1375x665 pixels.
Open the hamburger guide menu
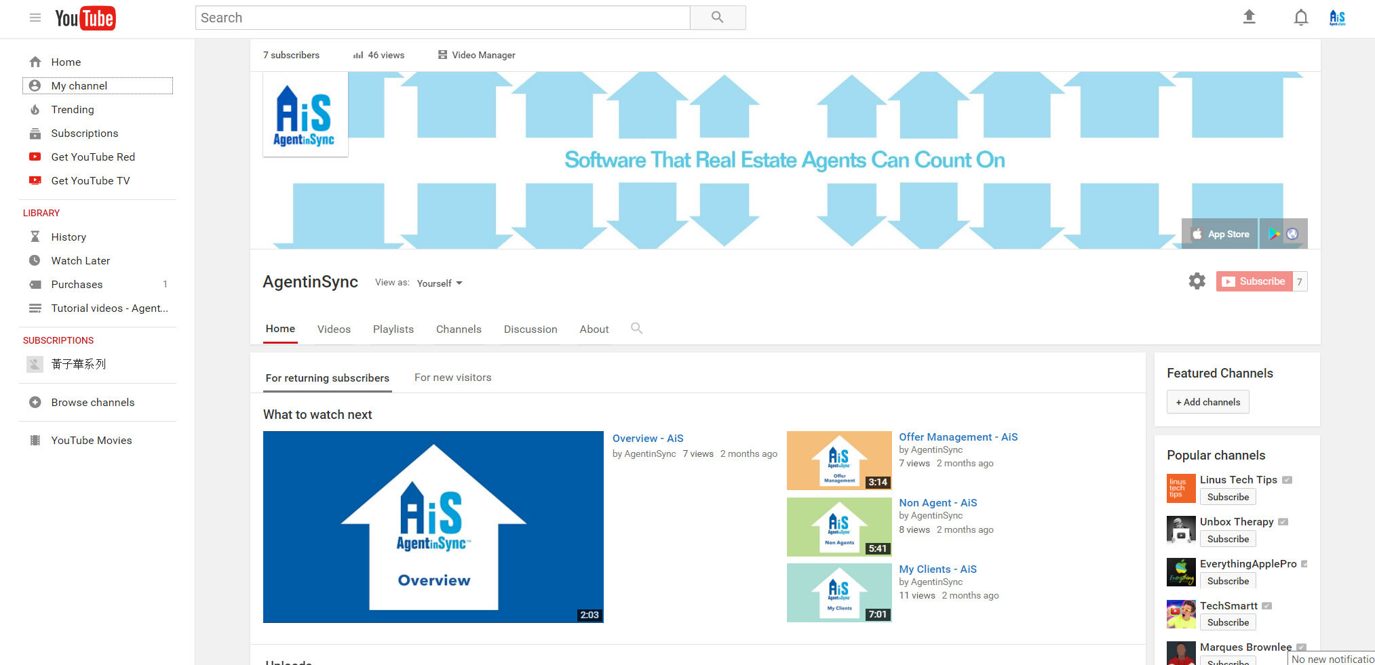point(35,18)
